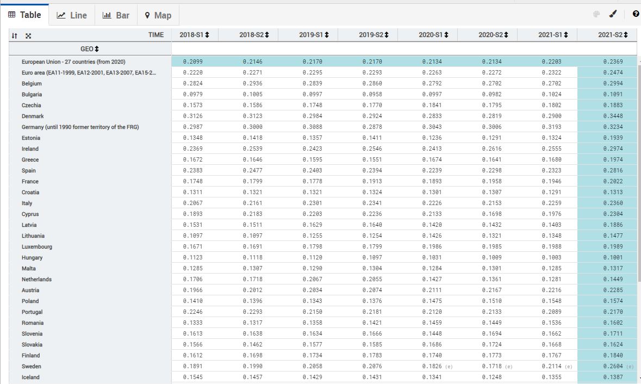Click the swap rows and columns icon
Screen dimensions: 641x384
[14, 36]
